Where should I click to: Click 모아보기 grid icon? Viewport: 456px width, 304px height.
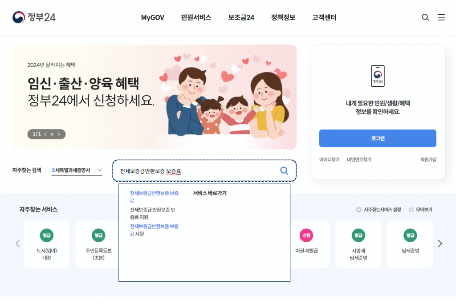pos(411,210)
